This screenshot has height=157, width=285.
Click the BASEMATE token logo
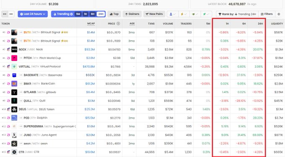click(x=14, y=75)
